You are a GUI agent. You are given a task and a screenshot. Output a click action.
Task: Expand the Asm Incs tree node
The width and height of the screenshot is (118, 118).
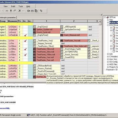[x=108, y=59]
